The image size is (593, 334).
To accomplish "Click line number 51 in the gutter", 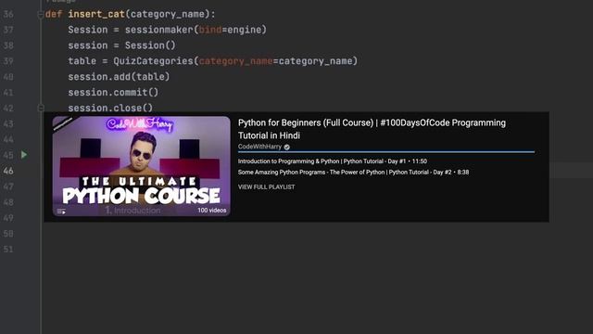I will point(8,250).
